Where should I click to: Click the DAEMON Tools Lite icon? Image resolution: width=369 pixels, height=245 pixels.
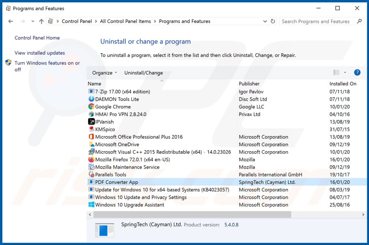91,99
